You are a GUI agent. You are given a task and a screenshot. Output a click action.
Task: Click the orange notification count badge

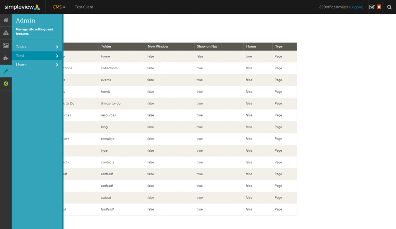click(x=379, y=7)
